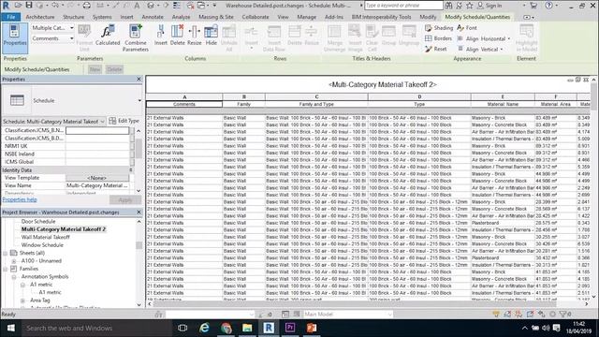Click the Windows Start button
Image resolution: width=599 pixels, height=337 pixels.
pyautogui.click(x=10, y=328)
